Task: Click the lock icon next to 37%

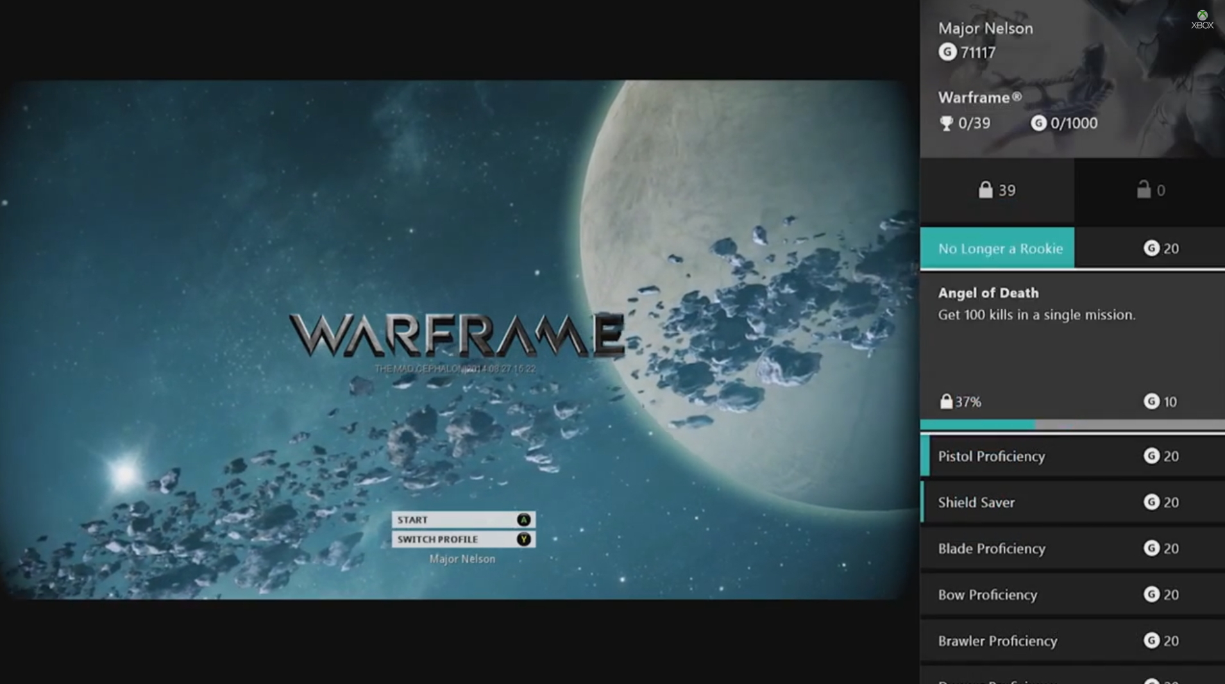Action: click(x=946, y=401)
